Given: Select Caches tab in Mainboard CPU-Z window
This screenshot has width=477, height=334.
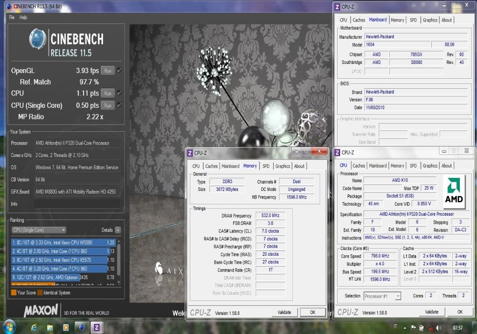Looking at the screenshot, I should [359, 20].
